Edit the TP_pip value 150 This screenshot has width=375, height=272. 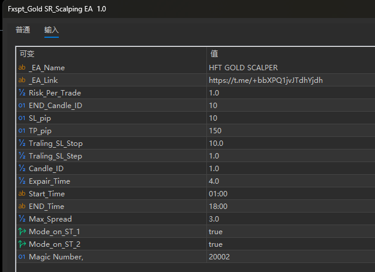[215, 131]
